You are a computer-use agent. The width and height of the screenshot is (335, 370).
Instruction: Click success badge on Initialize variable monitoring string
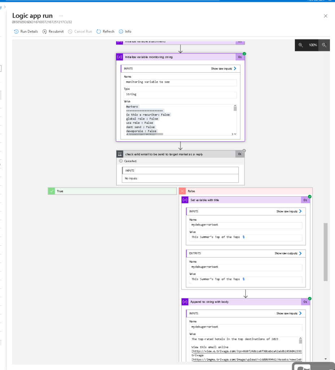(244, 53)
